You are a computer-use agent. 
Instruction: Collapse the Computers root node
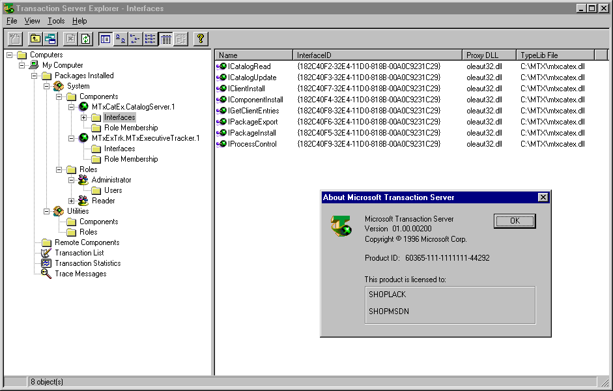9,55
